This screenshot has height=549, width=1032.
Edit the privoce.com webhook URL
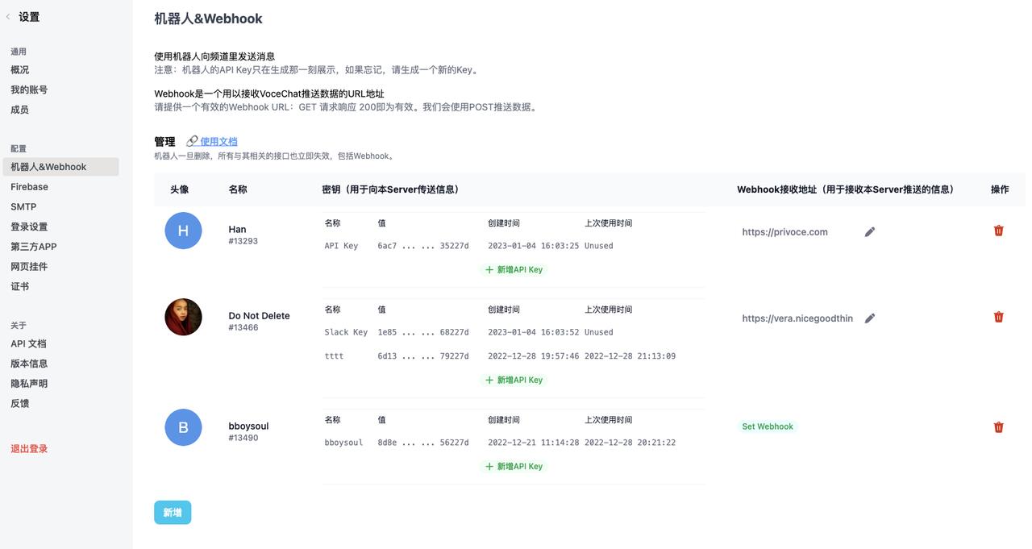click(869, 232)
